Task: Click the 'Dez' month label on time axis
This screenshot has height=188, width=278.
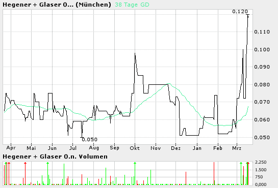Action: [x=175, y=148]
